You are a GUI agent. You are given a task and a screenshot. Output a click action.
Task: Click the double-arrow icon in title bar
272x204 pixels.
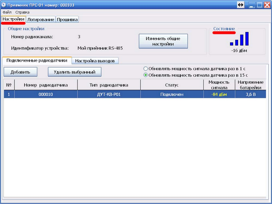click(241, 5)
